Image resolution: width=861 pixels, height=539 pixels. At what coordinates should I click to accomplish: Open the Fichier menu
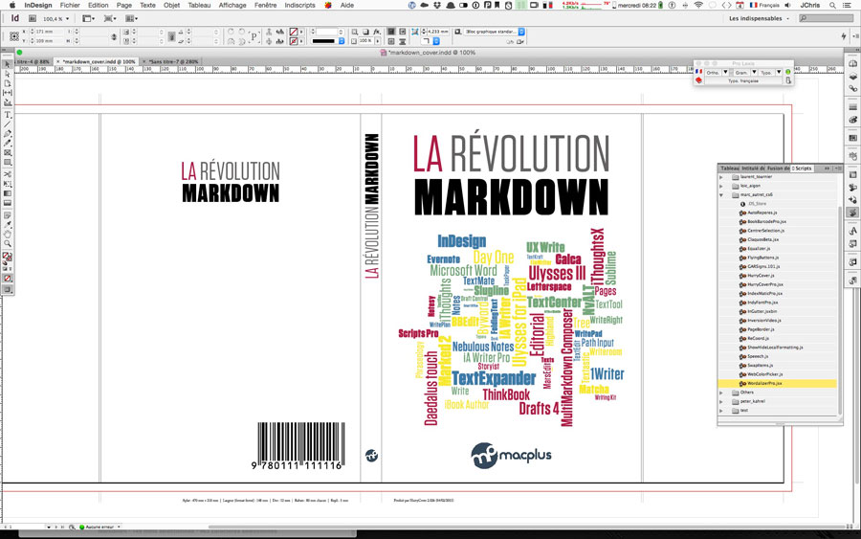point(70,5)
